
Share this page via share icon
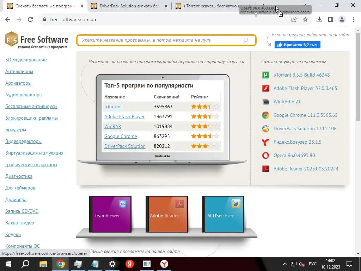294,20
